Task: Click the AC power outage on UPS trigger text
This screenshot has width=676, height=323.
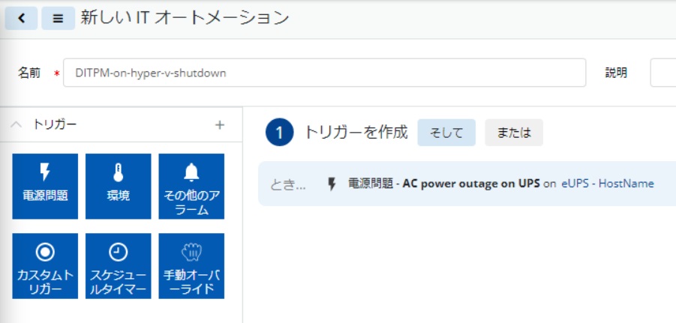Action: tap(471, 184)
